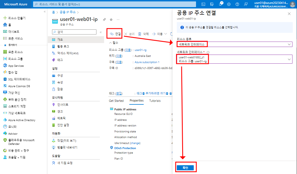Collapse the resource menu chevron
Image resolution: width=297 pixels, height=174 pixels.
pyautogui.click(x=101, y=32)
